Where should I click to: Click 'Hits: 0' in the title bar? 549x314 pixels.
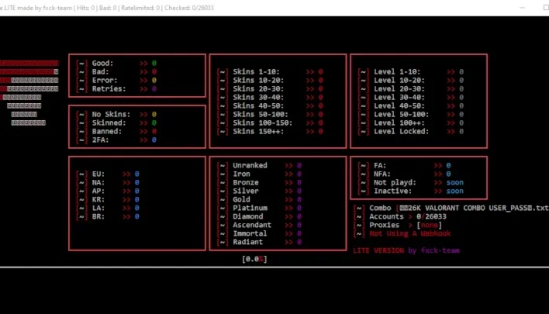click(86, 8)
